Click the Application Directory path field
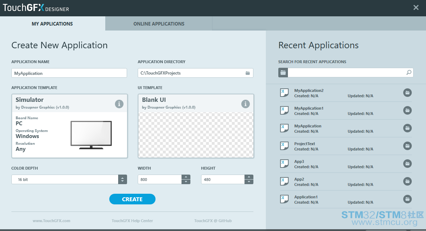 [x=195, y=73]
